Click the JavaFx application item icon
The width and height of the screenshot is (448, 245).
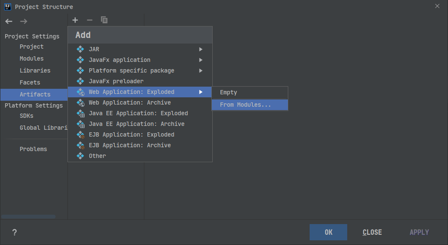pyautogui.click(x=80, y=60)
